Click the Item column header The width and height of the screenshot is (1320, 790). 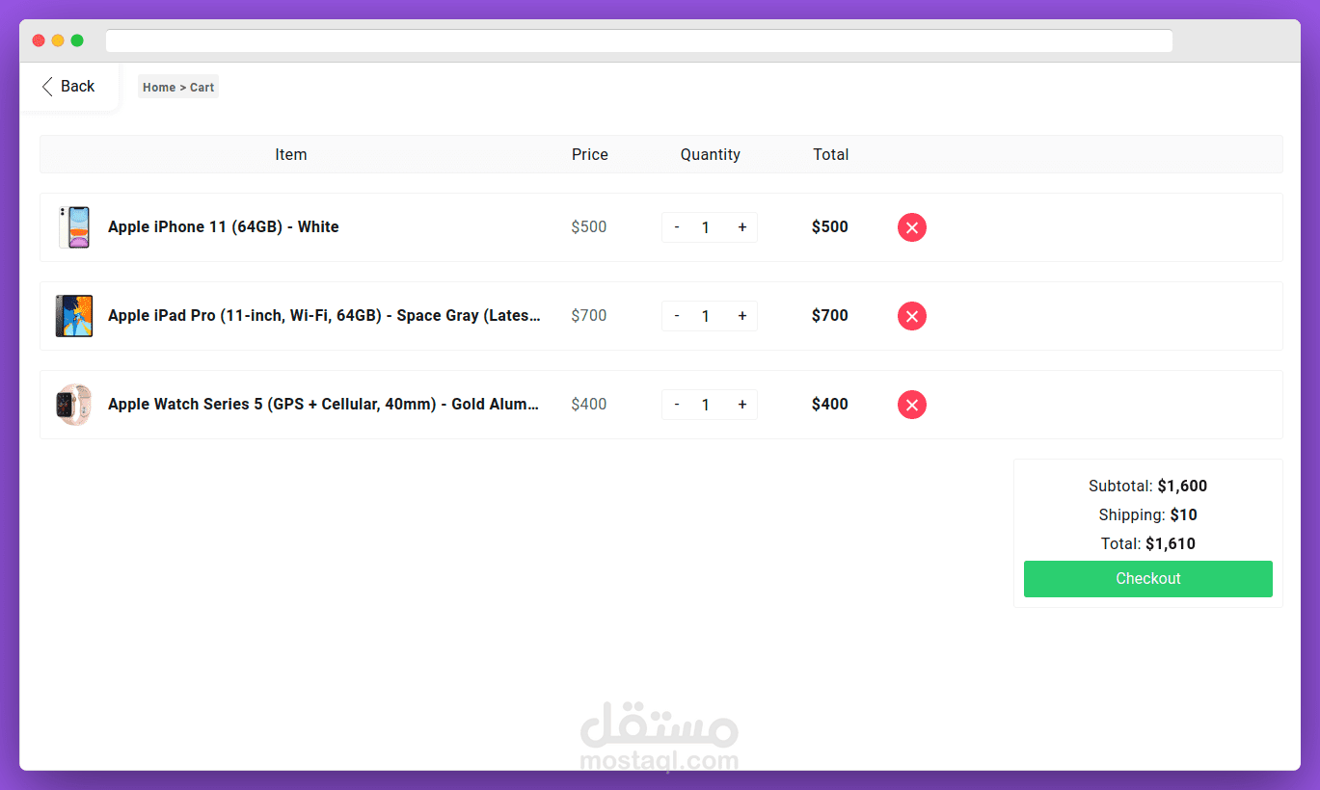coord(291,154)
